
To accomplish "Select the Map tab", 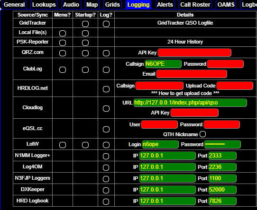I will (x=92, y=5).
